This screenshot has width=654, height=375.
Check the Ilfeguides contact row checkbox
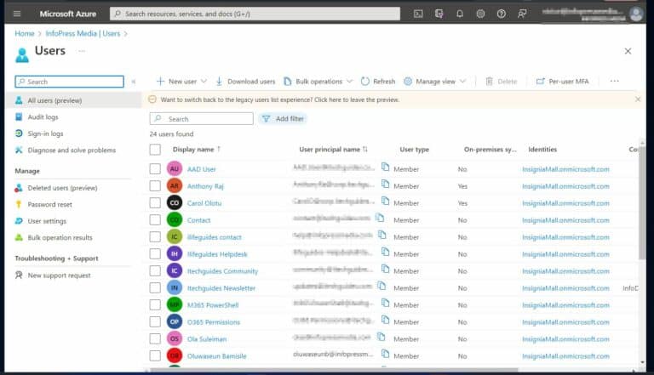pyautogui.click(x=155, y=236)
